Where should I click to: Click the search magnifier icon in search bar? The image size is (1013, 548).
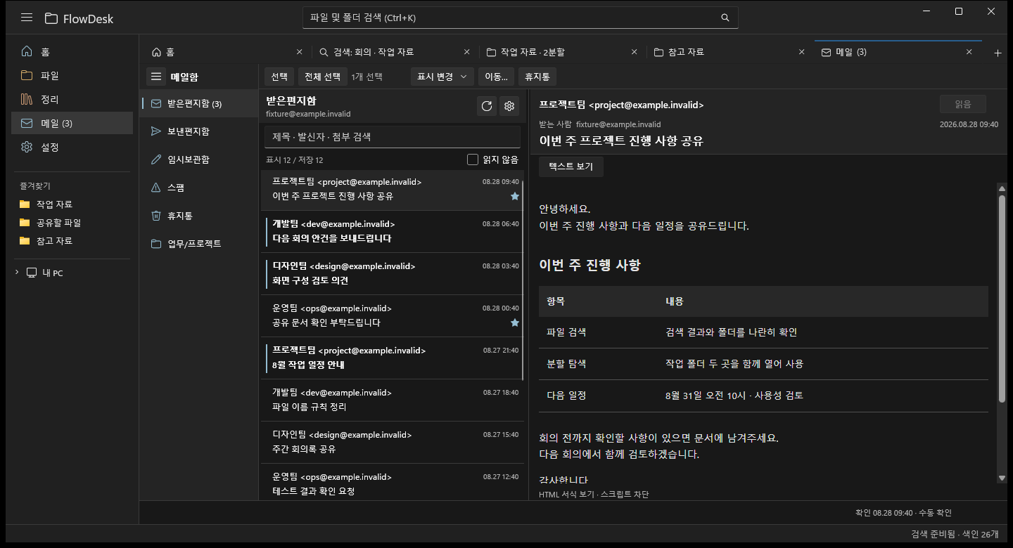pos(725,18)
